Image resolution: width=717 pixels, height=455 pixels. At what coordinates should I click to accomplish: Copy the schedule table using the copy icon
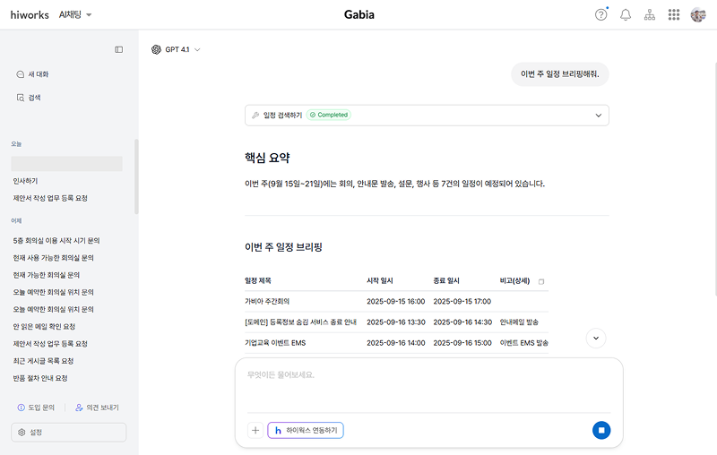541,281
